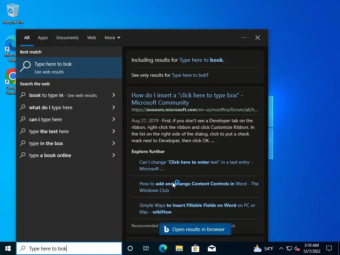
Task: Open the More dropdown filter
Action: tap(112, 38)
